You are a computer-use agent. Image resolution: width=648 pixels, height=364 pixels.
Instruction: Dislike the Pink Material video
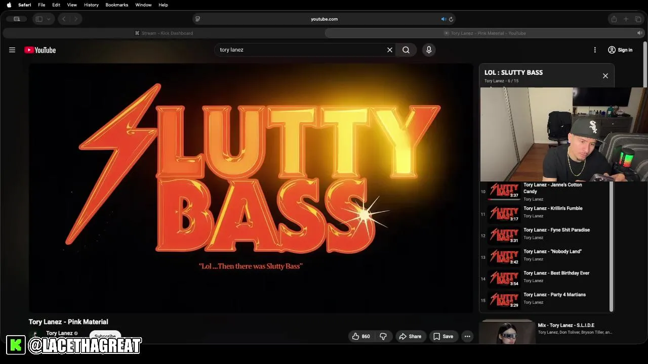click(383, 336)
